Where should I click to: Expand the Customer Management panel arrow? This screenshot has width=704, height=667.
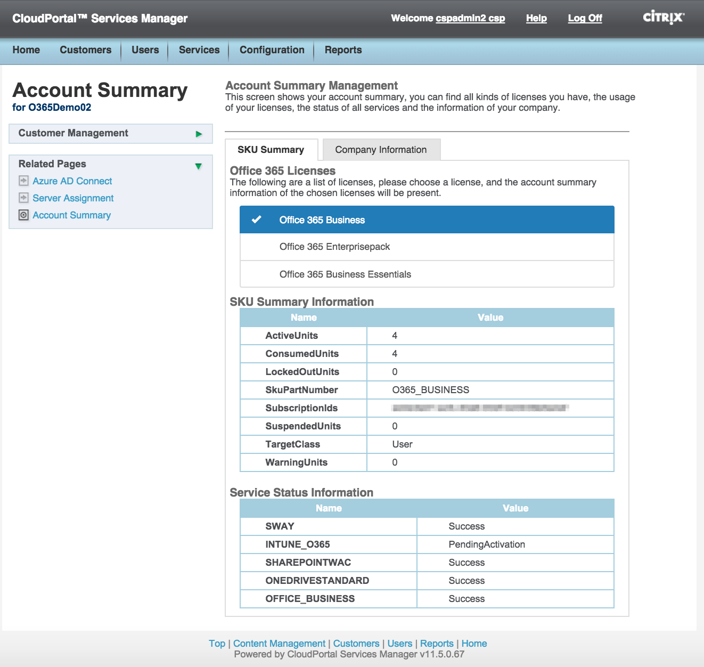(x=199, y=134)
